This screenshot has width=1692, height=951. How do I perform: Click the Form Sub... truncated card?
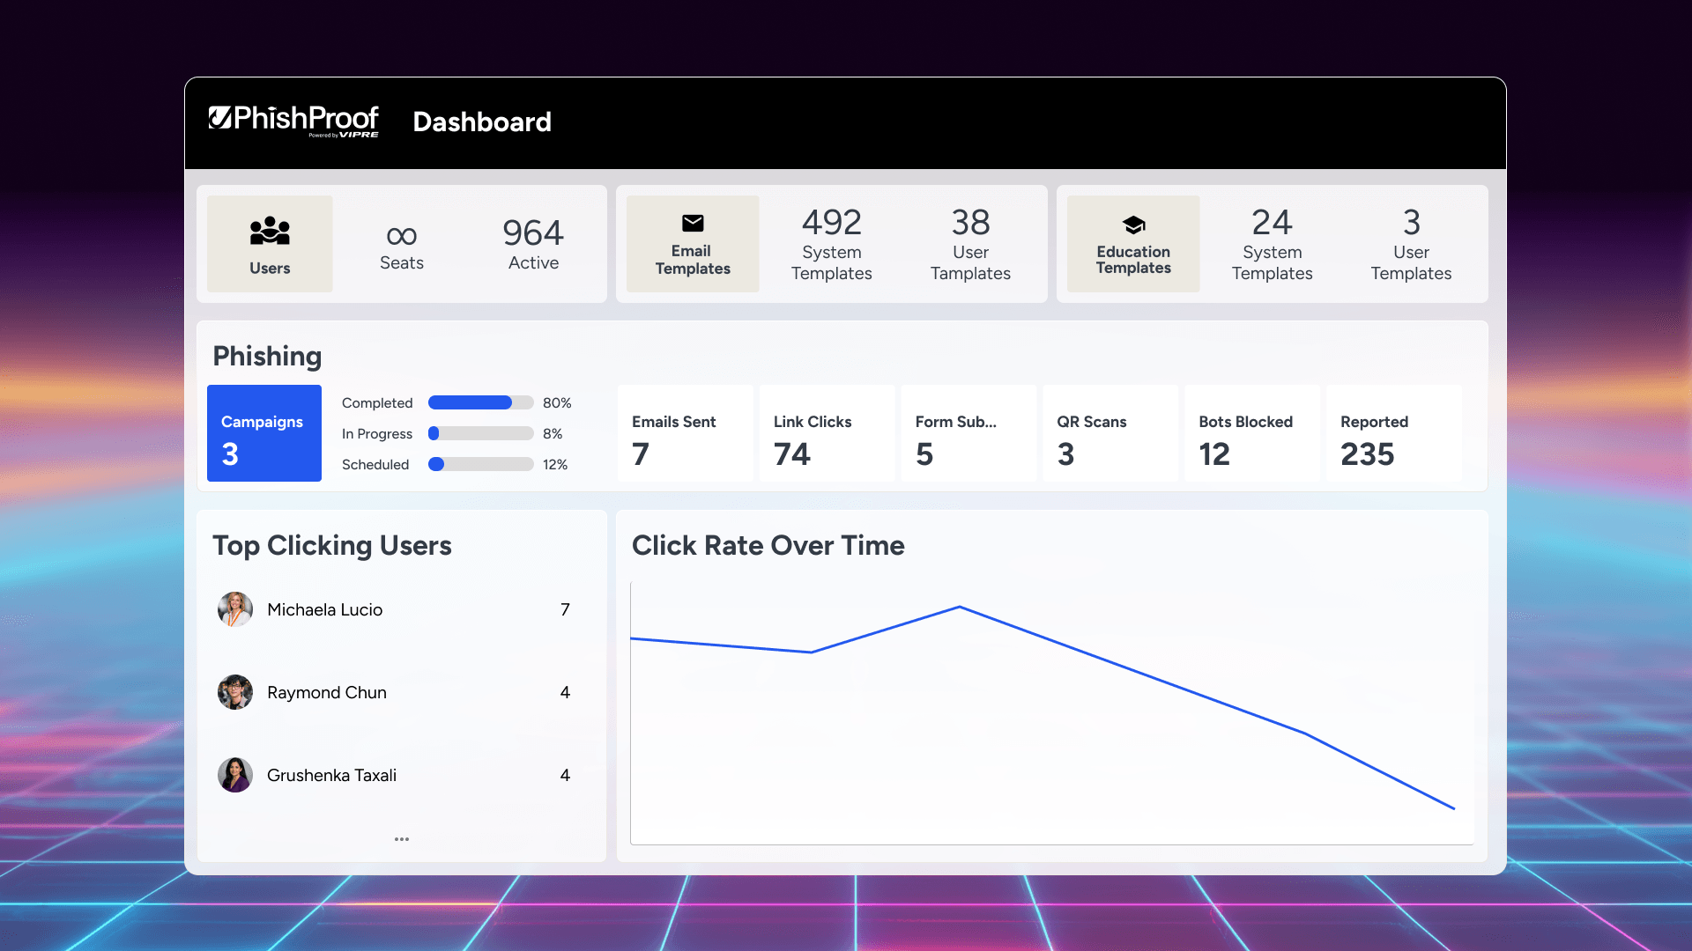(968, 433)
